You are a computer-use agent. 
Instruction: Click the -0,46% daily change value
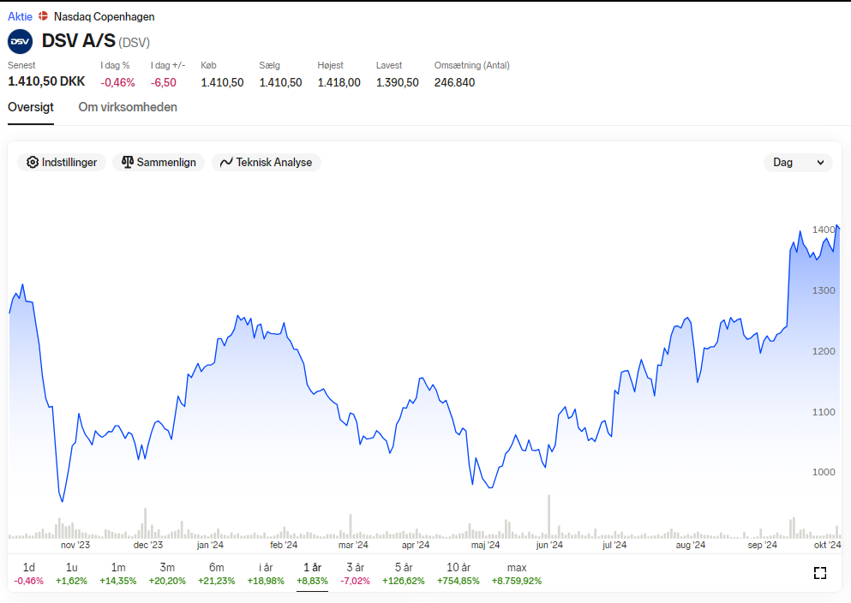(117, 82)
